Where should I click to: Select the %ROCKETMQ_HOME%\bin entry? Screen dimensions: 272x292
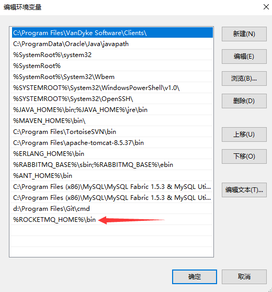click(111, 220)
